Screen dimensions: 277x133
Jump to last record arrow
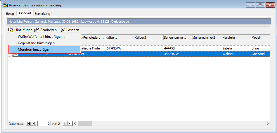70,124
